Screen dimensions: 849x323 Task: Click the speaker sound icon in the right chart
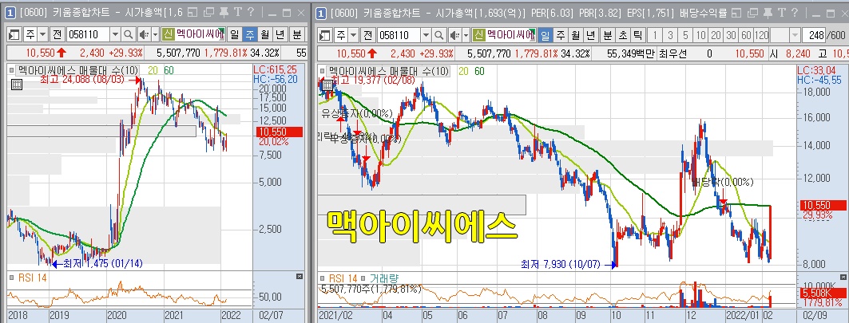pos(453,35)
